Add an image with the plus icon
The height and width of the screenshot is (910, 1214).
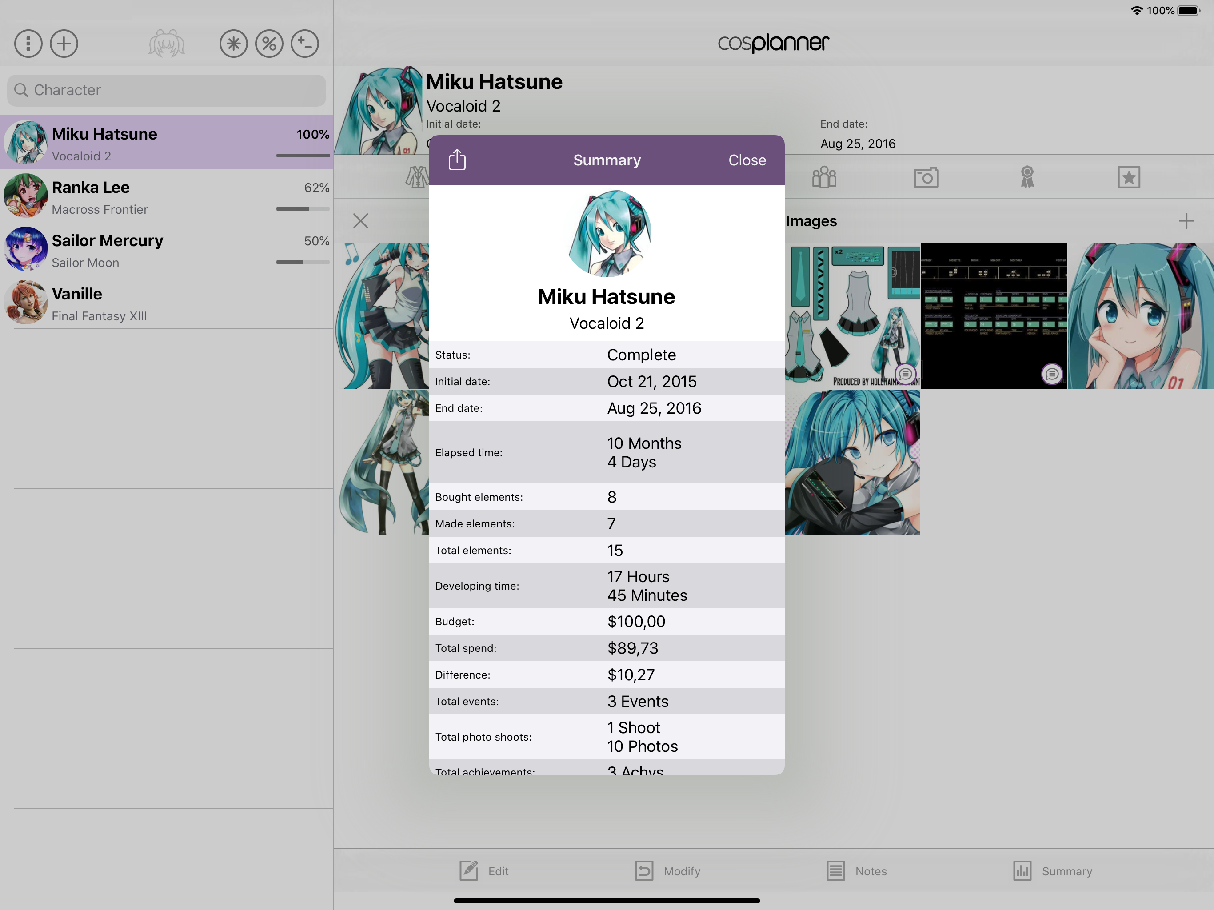[x=1186, y=221]
